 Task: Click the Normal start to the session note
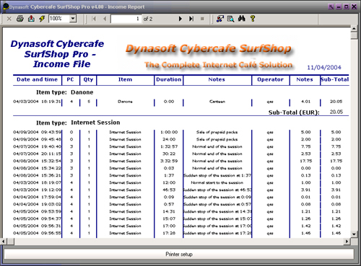[x=217, y=182]
